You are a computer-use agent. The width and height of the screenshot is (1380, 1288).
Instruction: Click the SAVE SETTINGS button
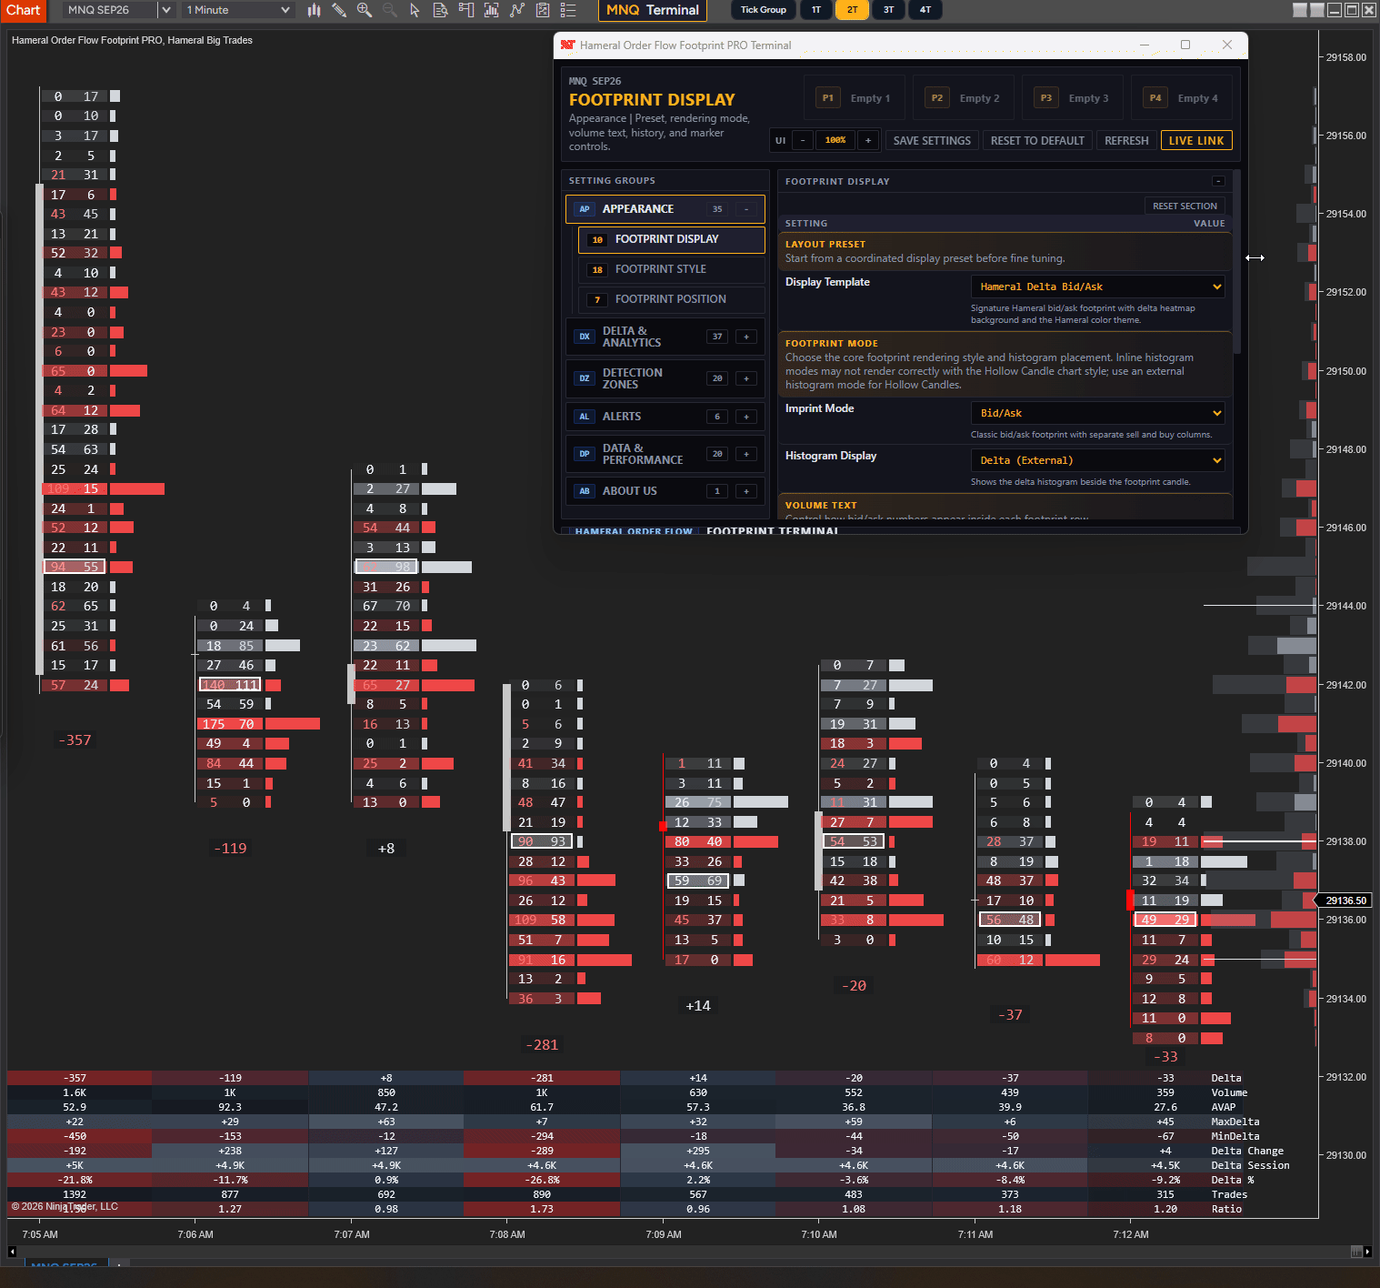point(932,141)
